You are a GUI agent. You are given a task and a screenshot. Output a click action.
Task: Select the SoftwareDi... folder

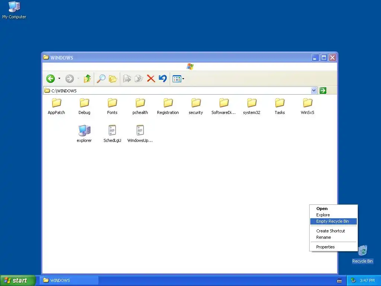pos(224,106)
